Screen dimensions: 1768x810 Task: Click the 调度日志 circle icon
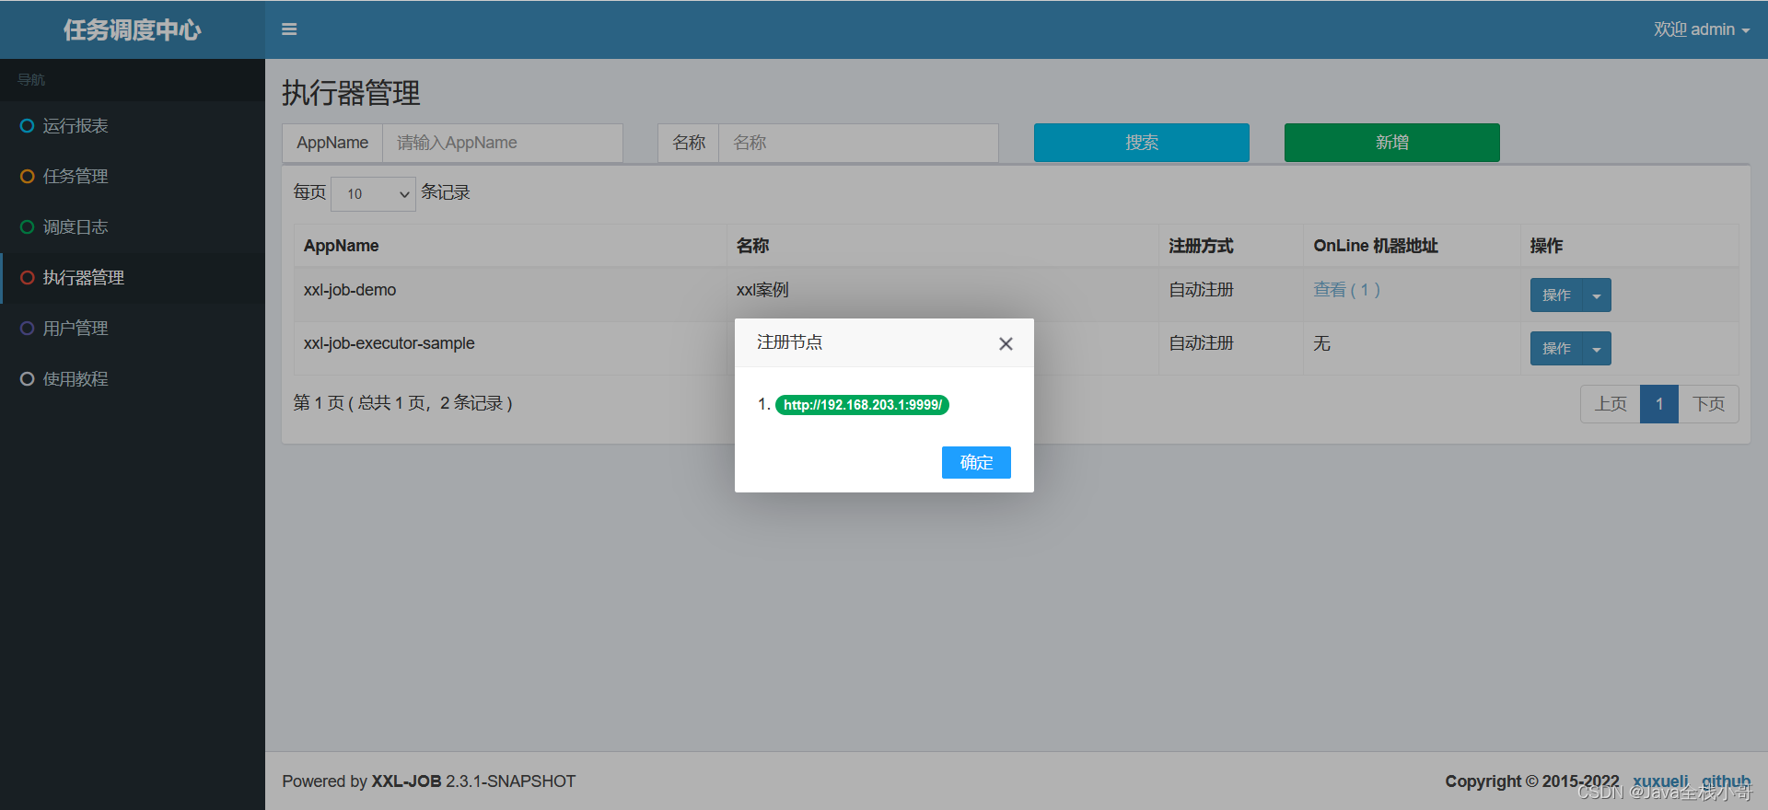click(x=28, y=227)
